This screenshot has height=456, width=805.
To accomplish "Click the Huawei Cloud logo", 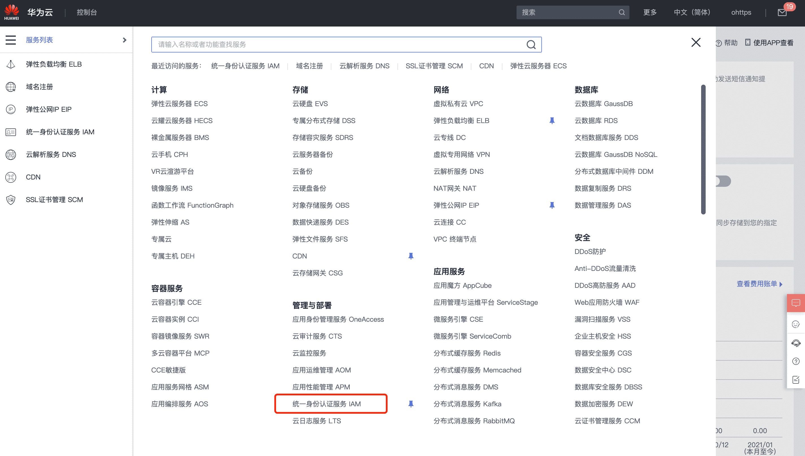I will coord(12,12).
